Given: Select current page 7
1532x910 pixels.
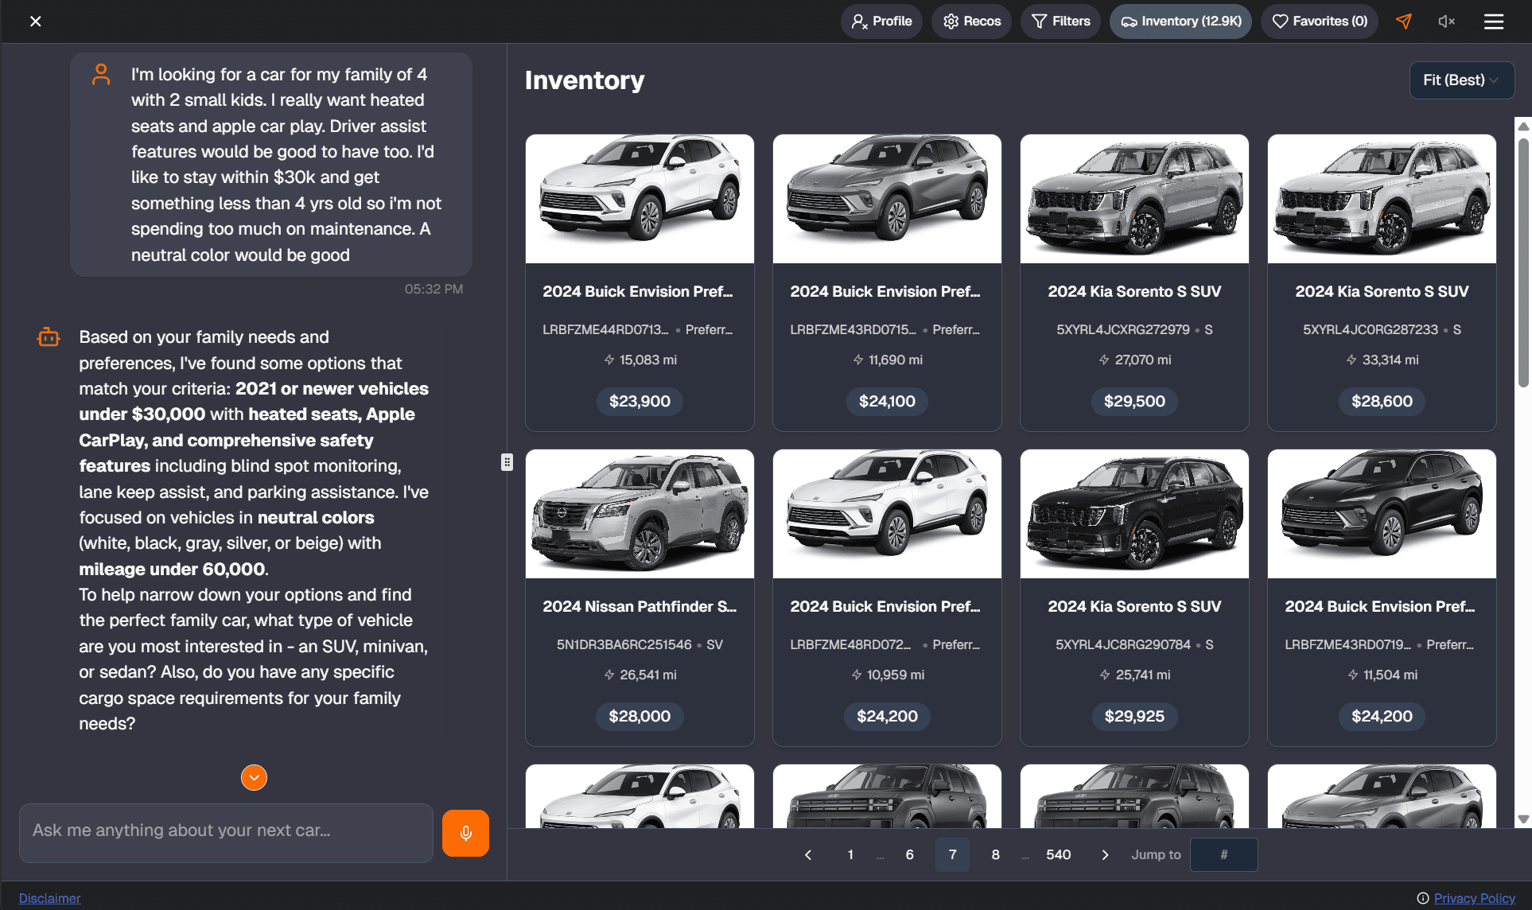Looking at the screenshot, I should point(952,855).
